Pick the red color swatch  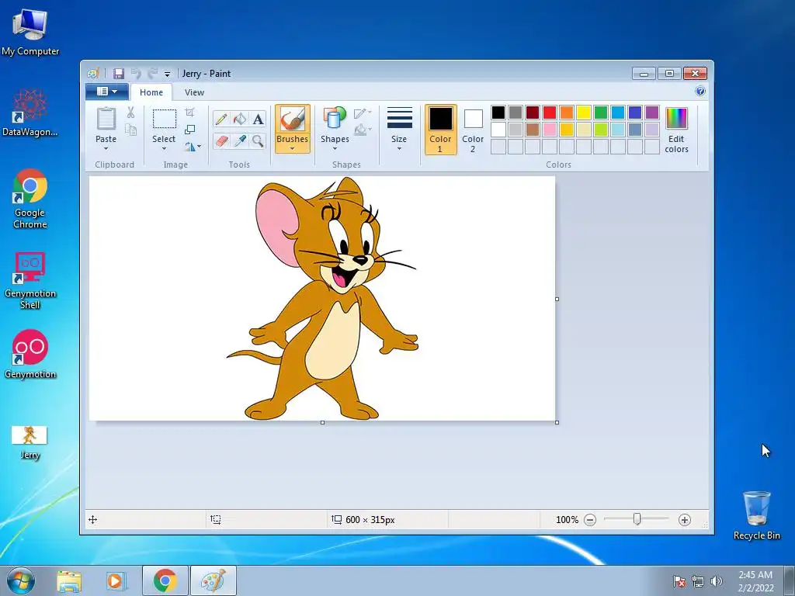pos(550,113)
